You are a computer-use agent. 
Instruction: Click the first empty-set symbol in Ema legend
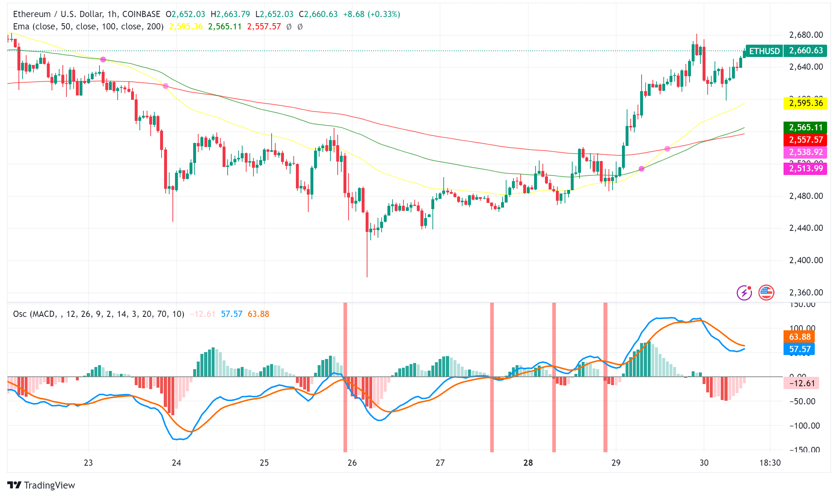pyautogui.click(x=289, y=26)
